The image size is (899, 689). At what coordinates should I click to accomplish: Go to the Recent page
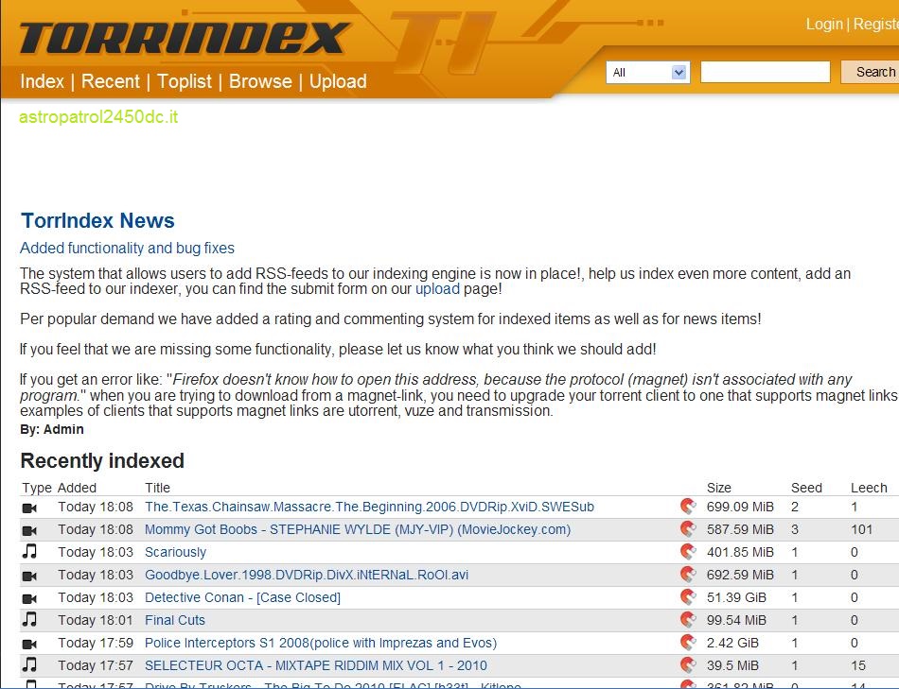pyautogui.click(x=110, y=81)
